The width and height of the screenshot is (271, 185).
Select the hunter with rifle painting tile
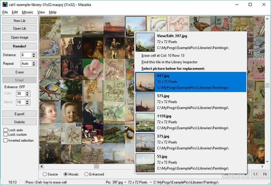coord(114,48)
